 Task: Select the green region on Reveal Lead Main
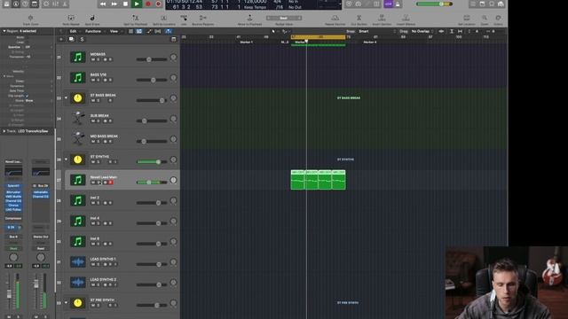(318, 180)
